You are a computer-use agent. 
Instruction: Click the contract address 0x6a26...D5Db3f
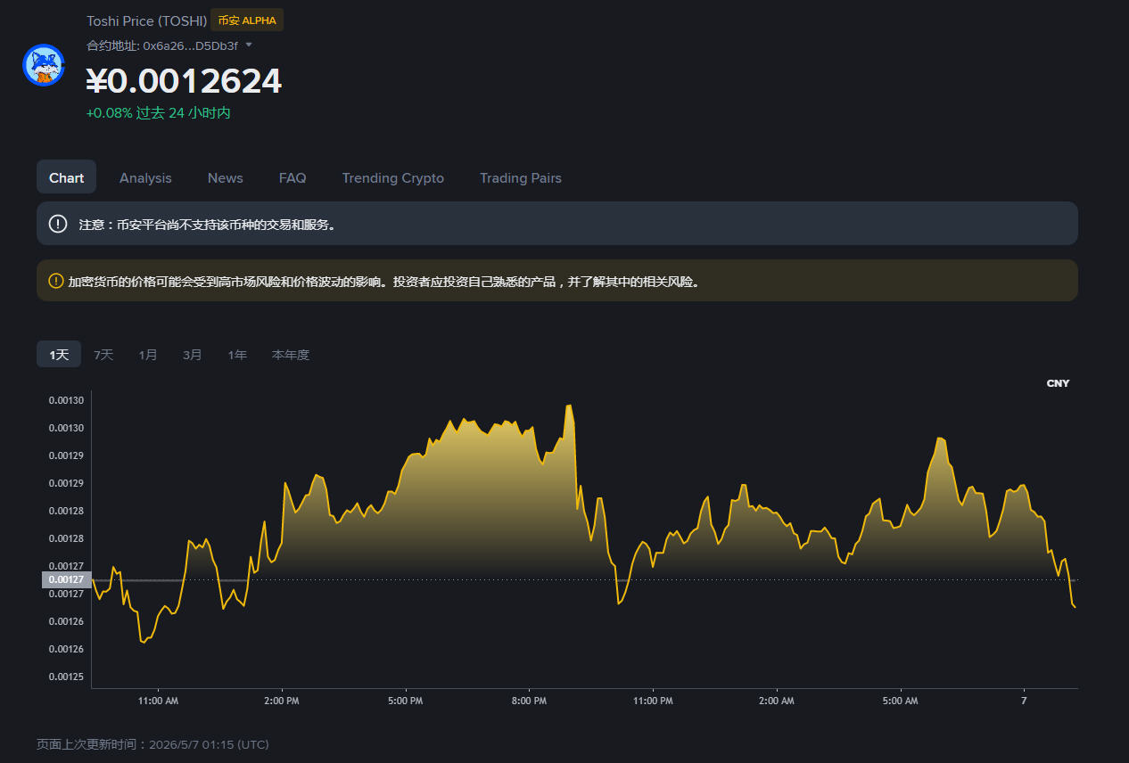coord(190,45)
